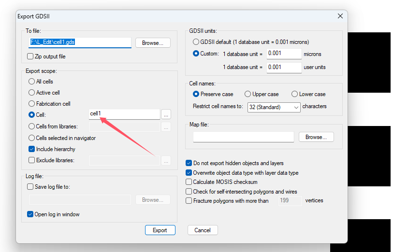Select All cells export scope

[x=32, y=82]
